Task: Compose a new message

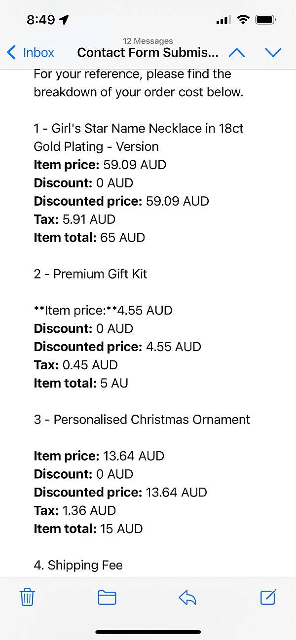Action: tap(268, 597)
